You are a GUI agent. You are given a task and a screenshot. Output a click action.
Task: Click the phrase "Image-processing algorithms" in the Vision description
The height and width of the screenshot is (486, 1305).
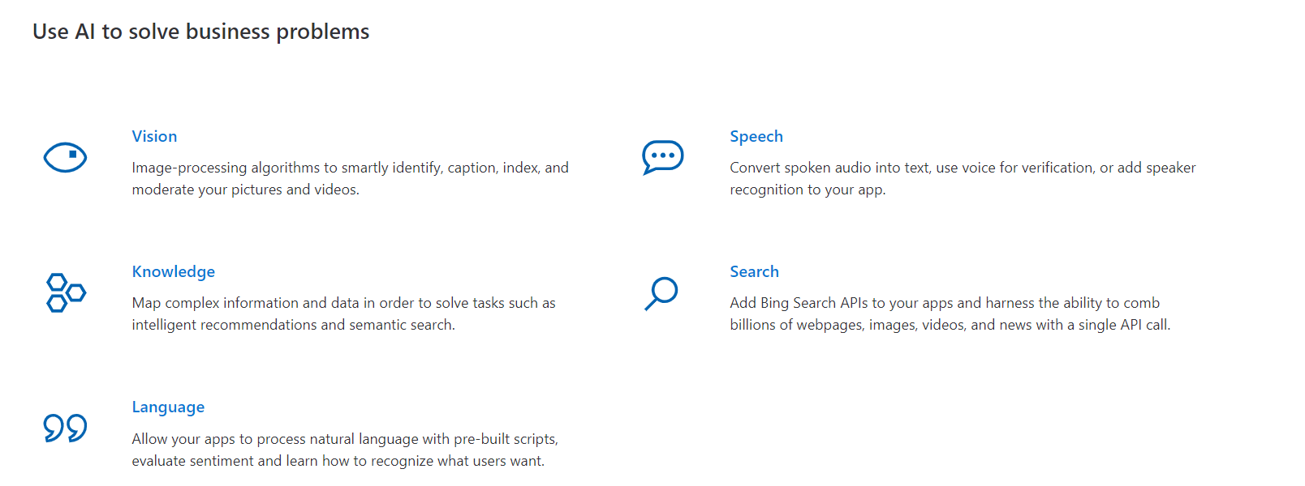tap(226, 168)
